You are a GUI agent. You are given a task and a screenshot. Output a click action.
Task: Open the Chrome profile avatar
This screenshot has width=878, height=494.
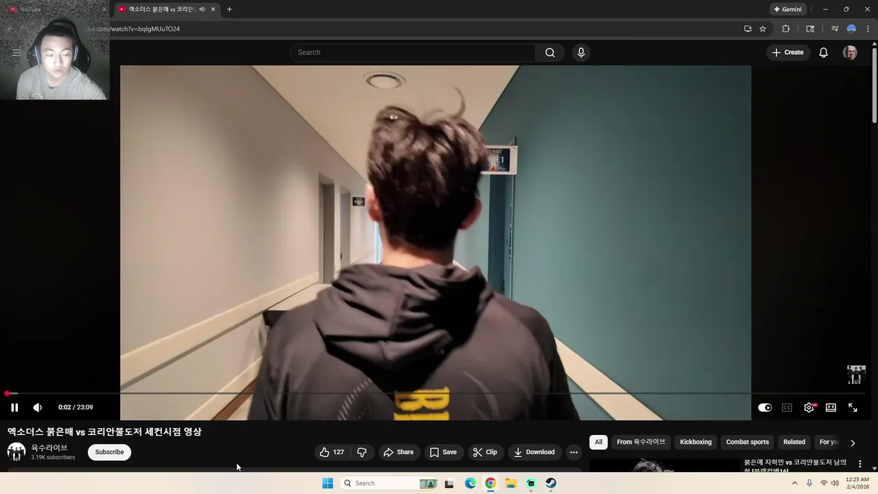[851, 29]
